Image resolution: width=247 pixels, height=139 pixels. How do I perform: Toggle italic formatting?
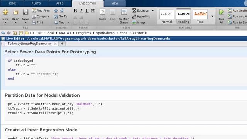tap(81, 10)
